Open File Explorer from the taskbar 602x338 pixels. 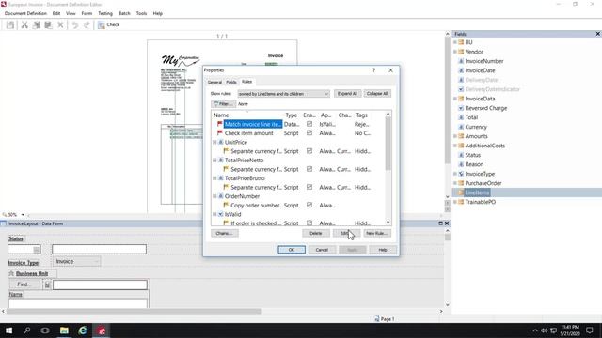(64, 330)
